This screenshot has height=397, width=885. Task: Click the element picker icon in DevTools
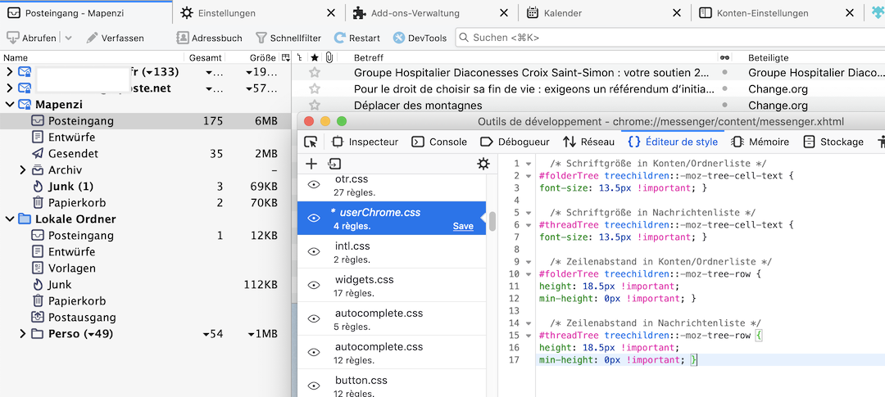pyautogui.click(x=311, y=142)
